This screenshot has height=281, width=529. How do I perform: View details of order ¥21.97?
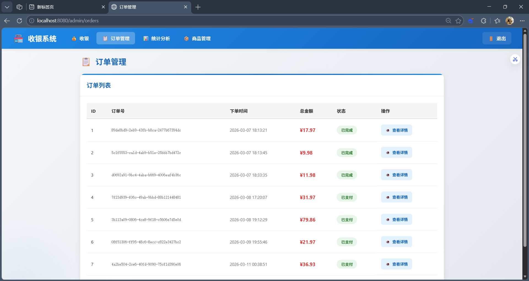[x=396, y=242]
